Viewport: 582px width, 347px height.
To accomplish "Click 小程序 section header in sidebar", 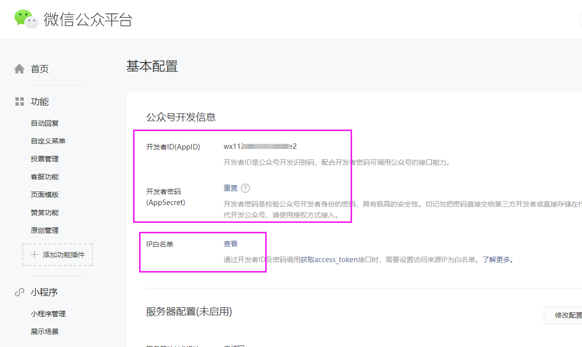I will point(44,292).
